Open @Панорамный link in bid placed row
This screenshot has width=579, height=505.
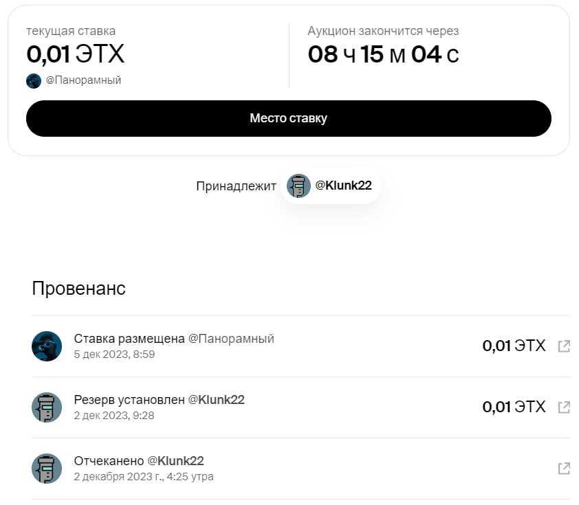tap(231, 339)
